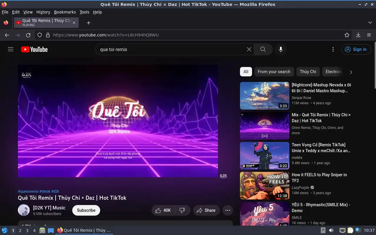376x235 pixels.
Task: Submit search with the magnifier icon
Action: coord(263,49)
